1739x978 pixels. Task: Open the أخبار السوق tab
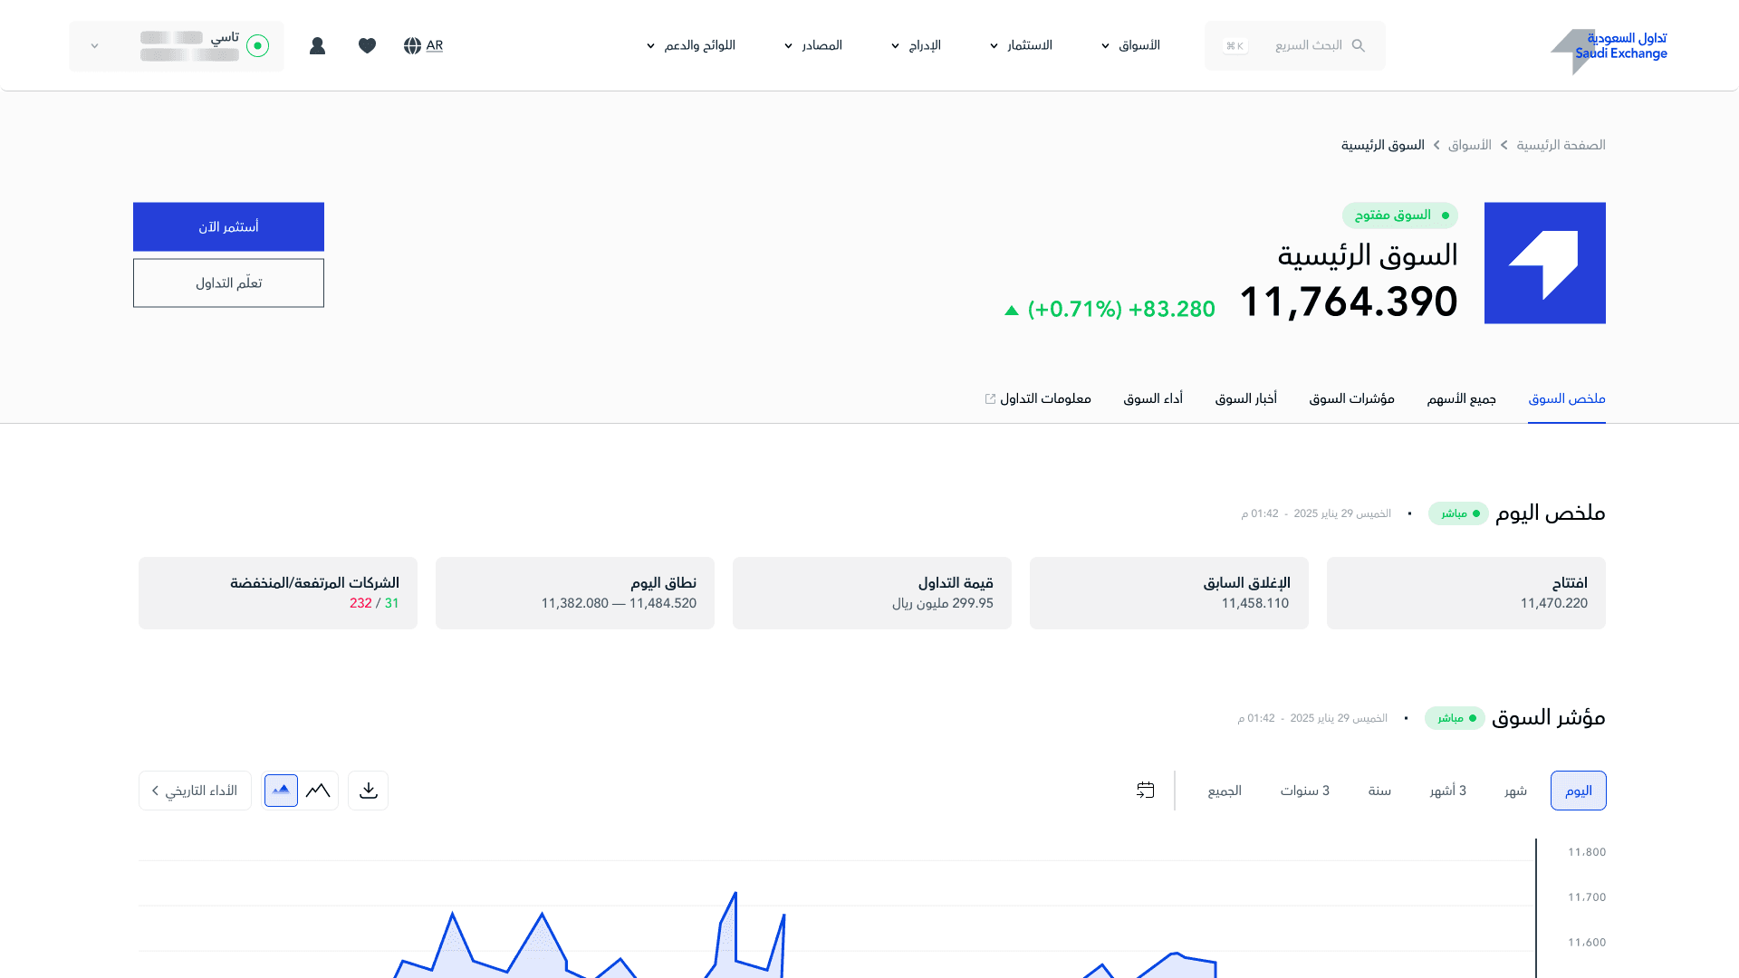click(x=1245, y=398)
